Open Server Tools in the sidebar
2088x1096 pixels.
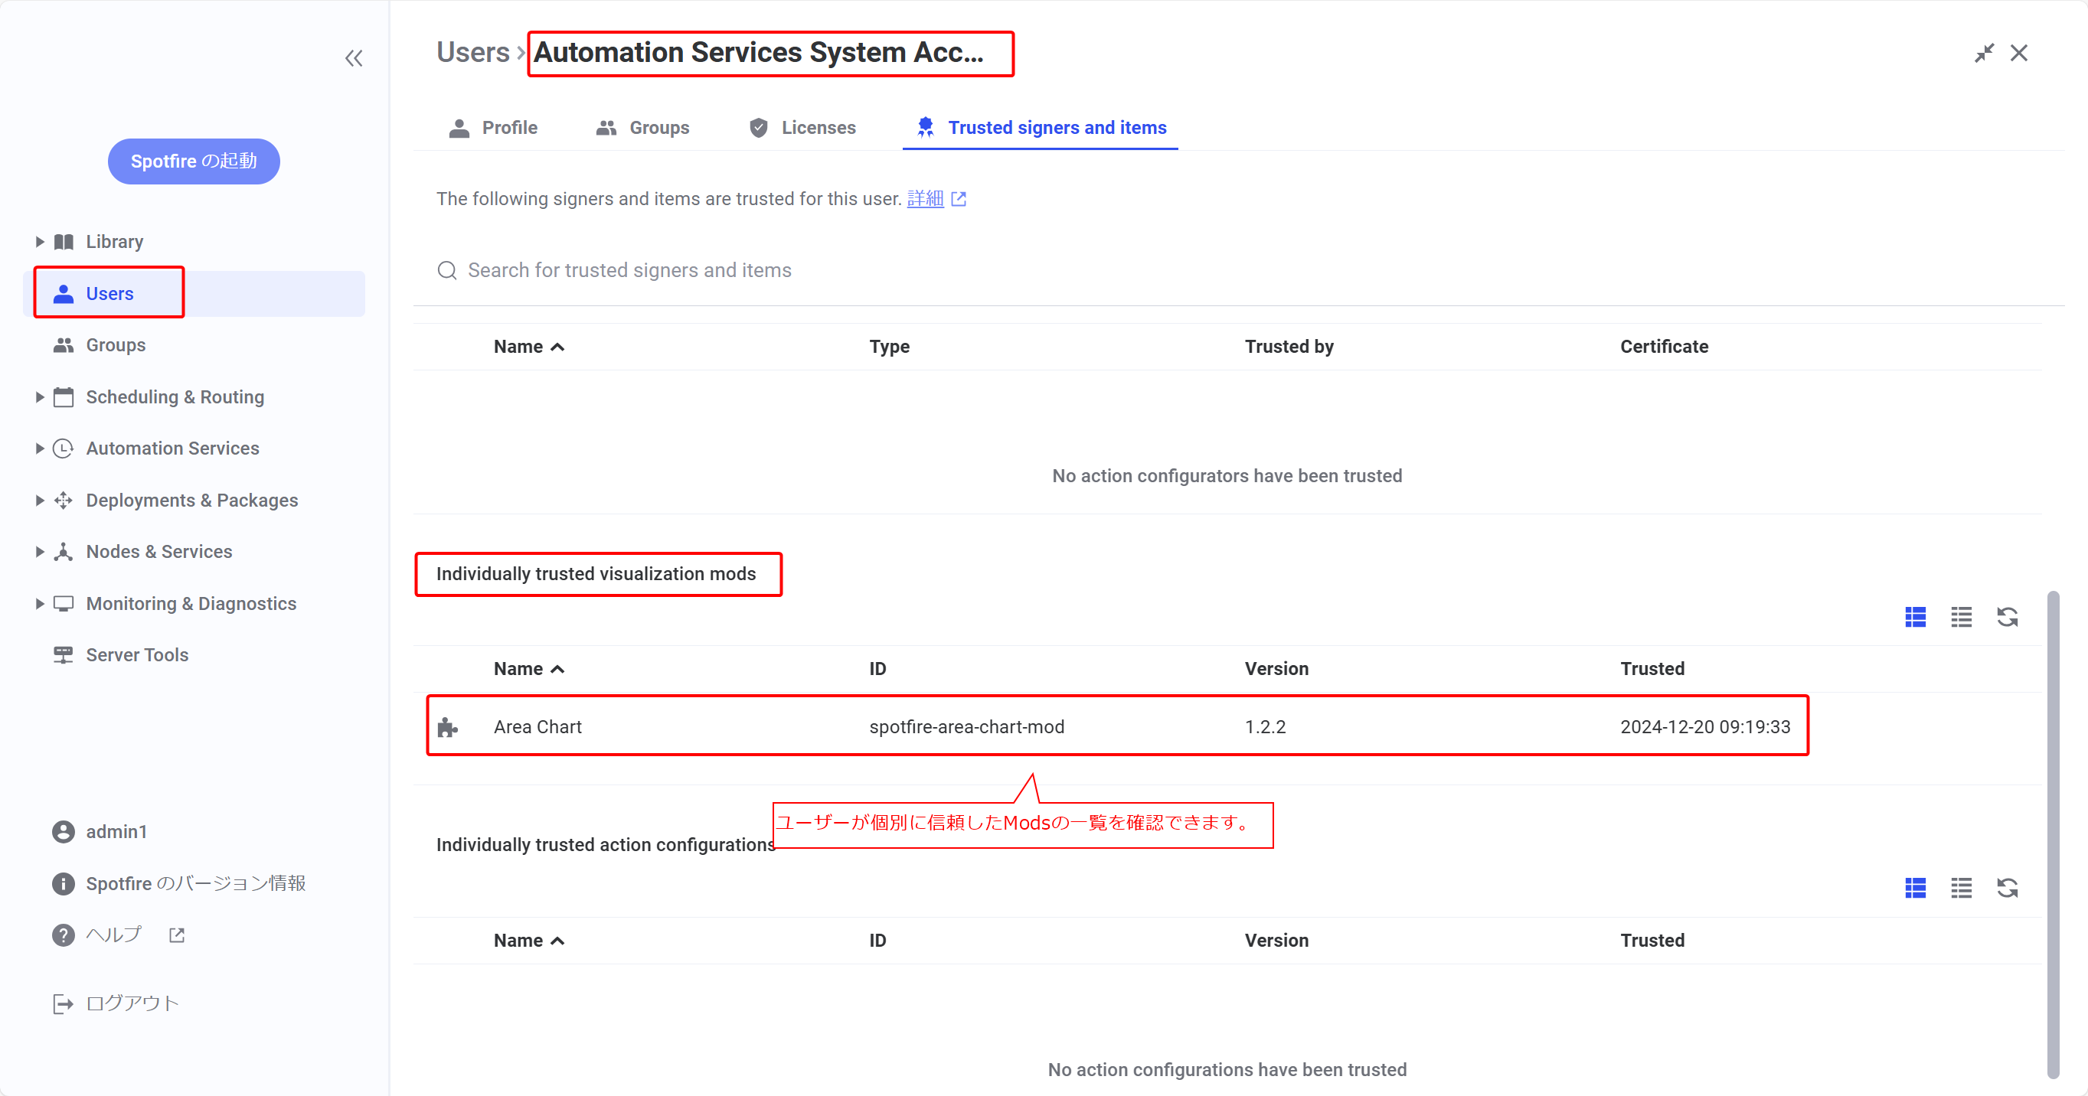click(137, 654)
